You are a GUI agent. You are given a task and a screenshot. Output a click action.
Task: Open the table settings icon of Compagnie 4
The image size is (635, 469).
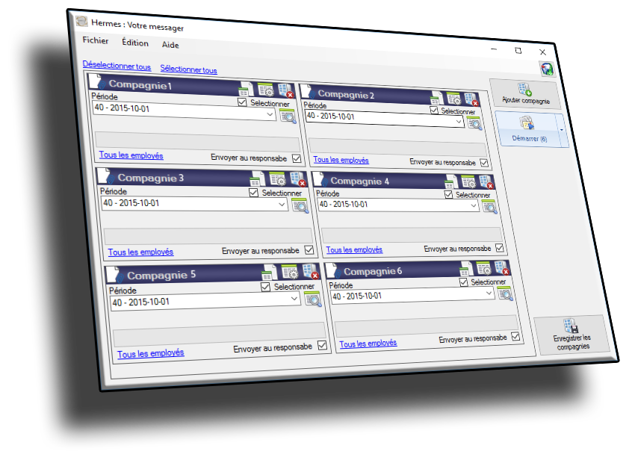coord(468,181)
